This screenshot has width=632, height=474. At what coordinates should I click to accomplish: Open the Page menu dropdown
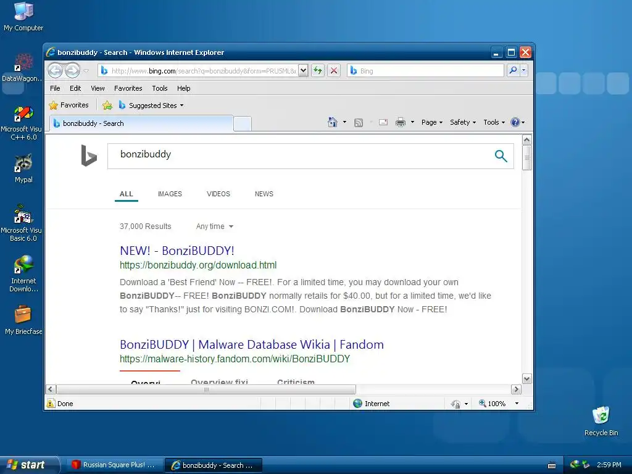431,122
